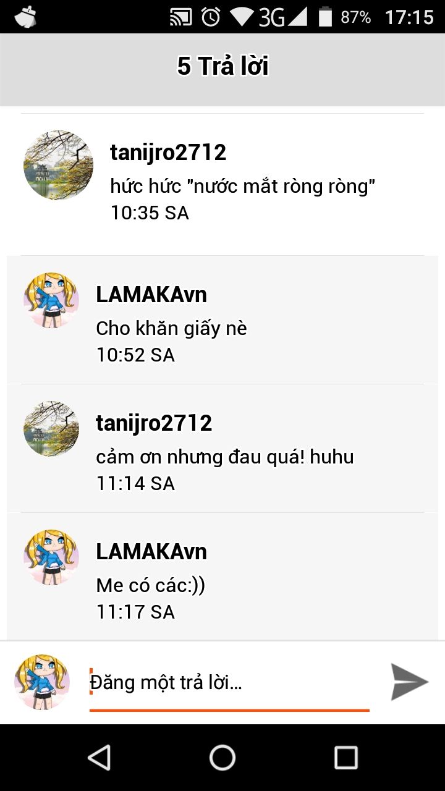Tap your own avatar next to reply box
Viewport: 445px width, 791px height.
pyautogui.click(x=42, y=682)
